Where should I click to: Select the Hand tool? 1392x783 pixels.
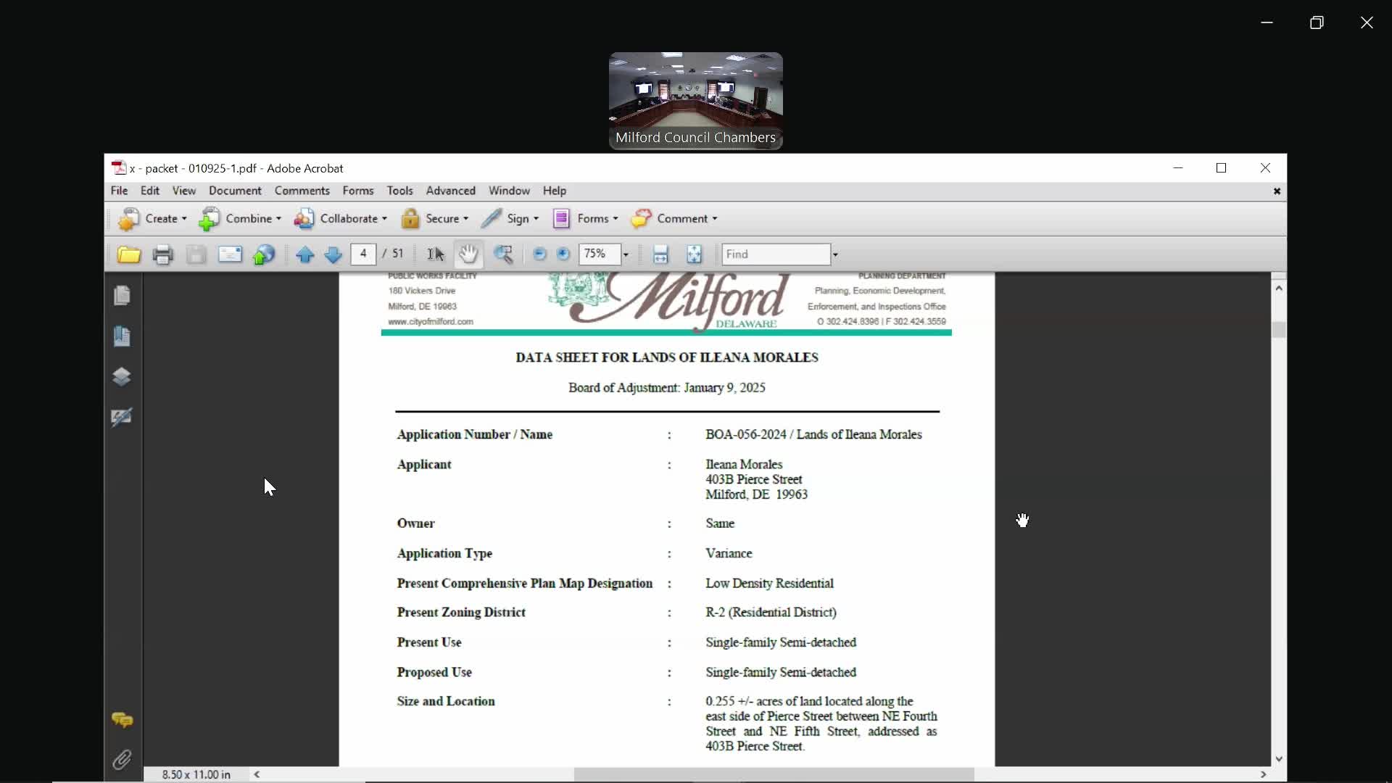click(468, 254)
